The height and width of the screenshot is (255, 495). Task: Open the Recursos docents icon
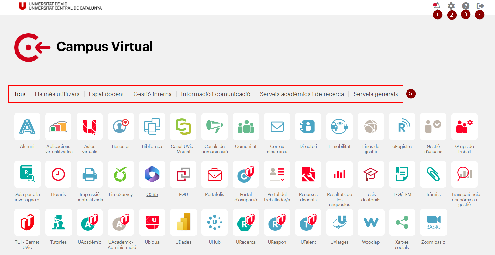coord(308,174)
